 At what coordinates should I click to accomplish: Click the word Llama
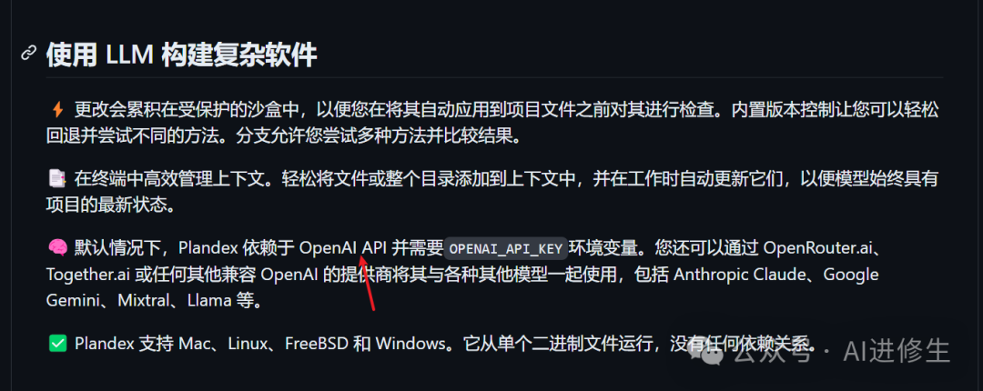click(209, 301)
